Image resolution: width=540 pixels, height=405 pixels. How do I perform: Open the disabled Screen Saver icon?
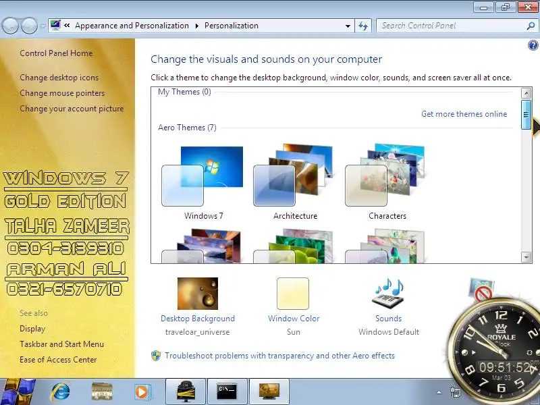click(x=482, y=290)
